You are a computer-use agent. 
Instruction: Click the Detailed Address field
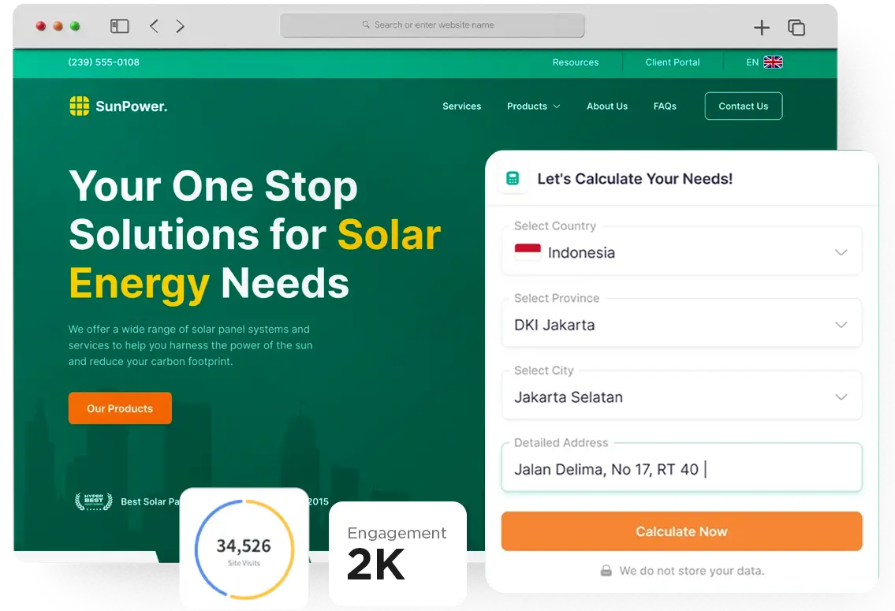pyautogui.click(x=681, y=468)
